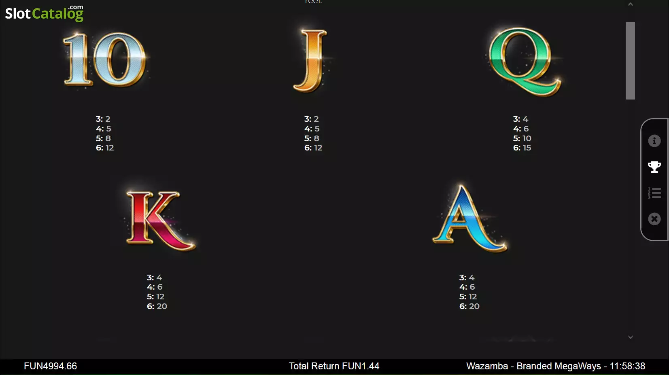669x375 pixels.
Task: Open the trophy paytable icon
Action: pos(654,167)
